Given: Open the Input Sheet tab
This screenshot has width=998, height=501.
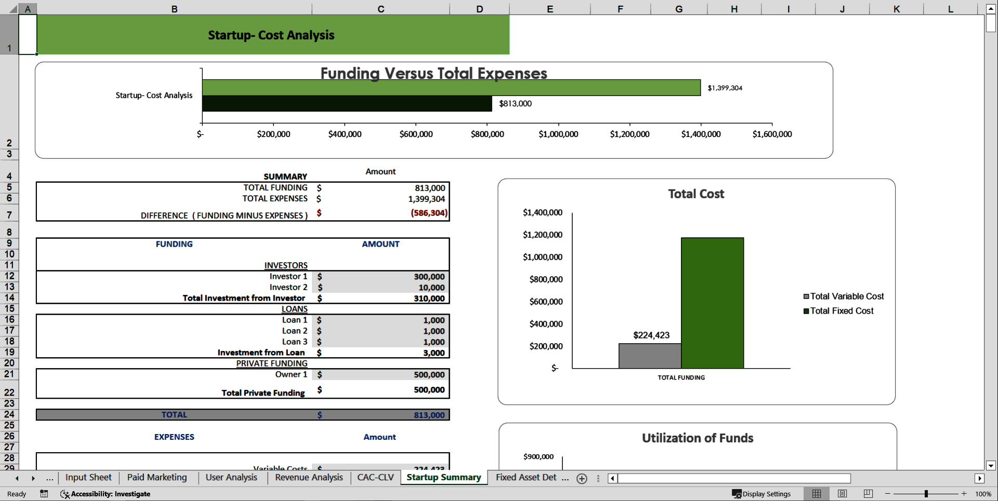Looking at the screenshot, I should coord(88,478).
